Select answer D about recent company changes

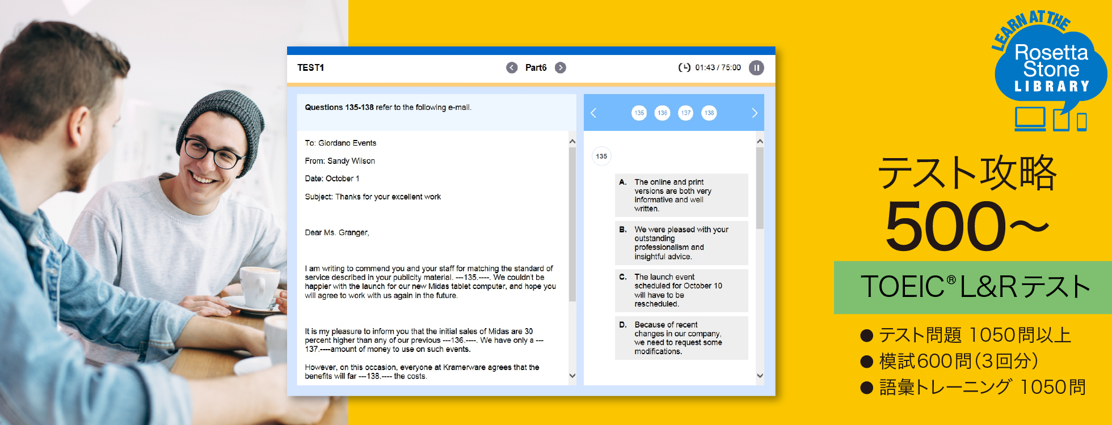[x=681, y=338]
